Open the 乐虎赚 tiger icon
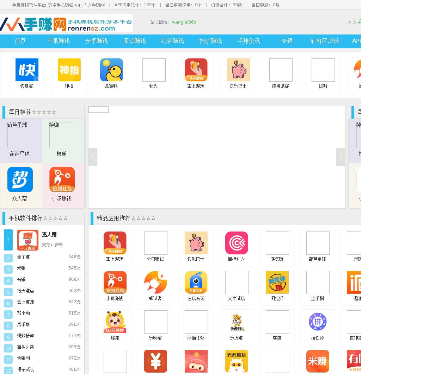Image resolution: width=423 pixels, height=374 pixels. point(237,322)
